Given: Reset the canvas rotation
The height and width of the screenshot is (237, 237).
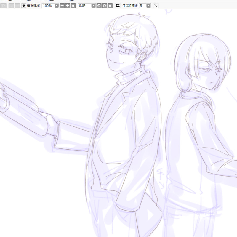Looking at the screenshot, I should click(x=110, y=6).
